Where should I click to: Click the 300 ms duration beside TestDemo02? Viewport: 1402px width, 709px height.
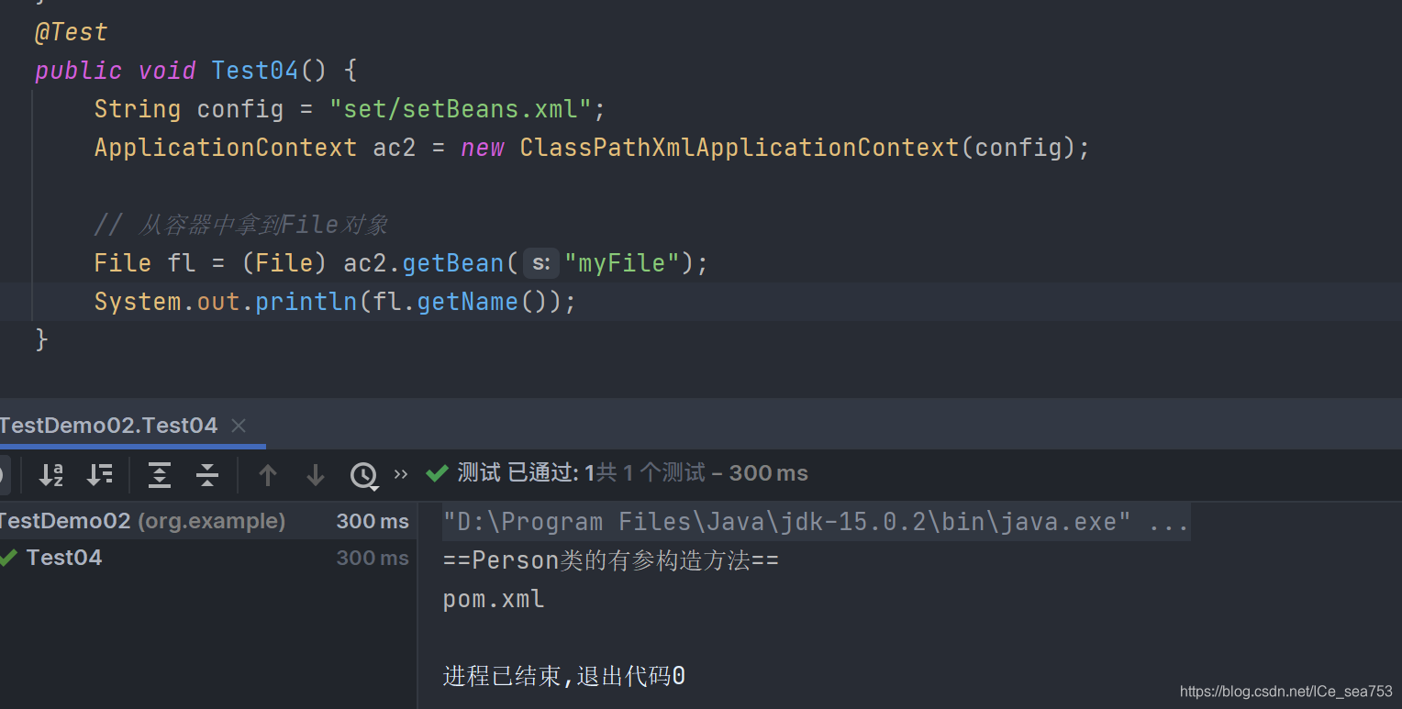coord(373,521)
